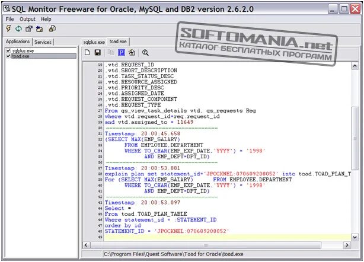Click the vertical scrollbar down arrow

coord(355,237)
